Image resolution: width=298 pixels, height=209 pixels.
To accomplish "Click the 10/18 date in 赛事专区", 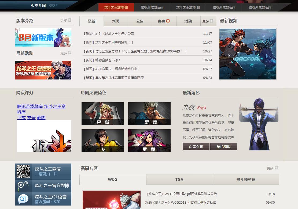I will point(270,194).
